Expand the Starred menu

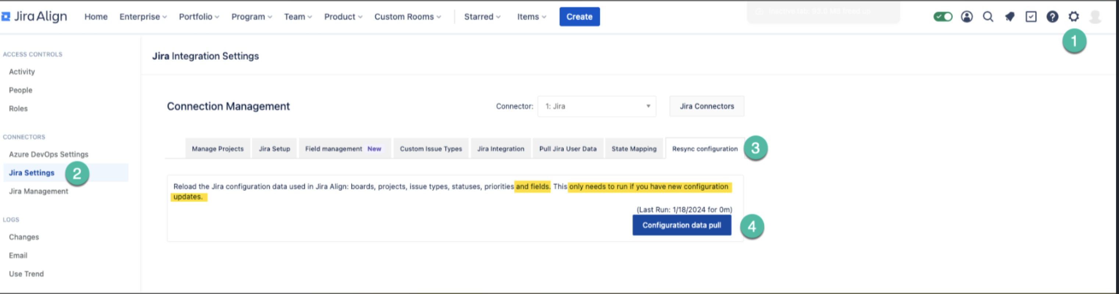click(x=482, y=17)
